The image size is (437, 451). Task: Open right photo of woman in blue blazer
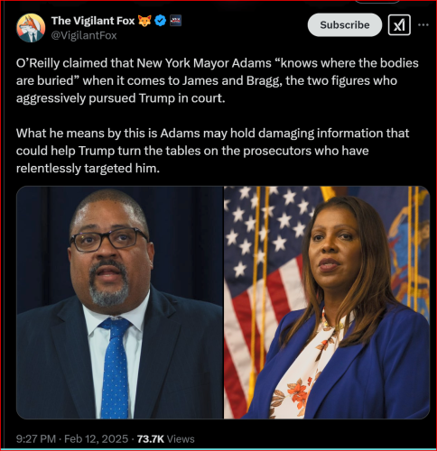327,302
